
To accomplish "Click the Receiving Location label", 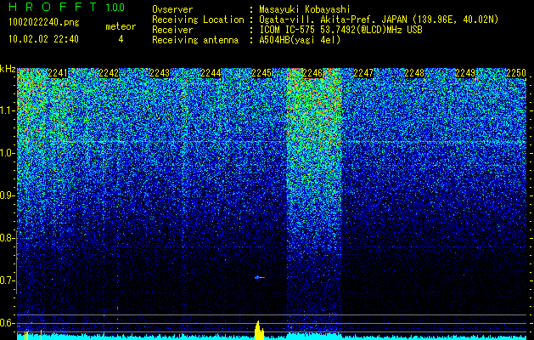I will [198, 20].
